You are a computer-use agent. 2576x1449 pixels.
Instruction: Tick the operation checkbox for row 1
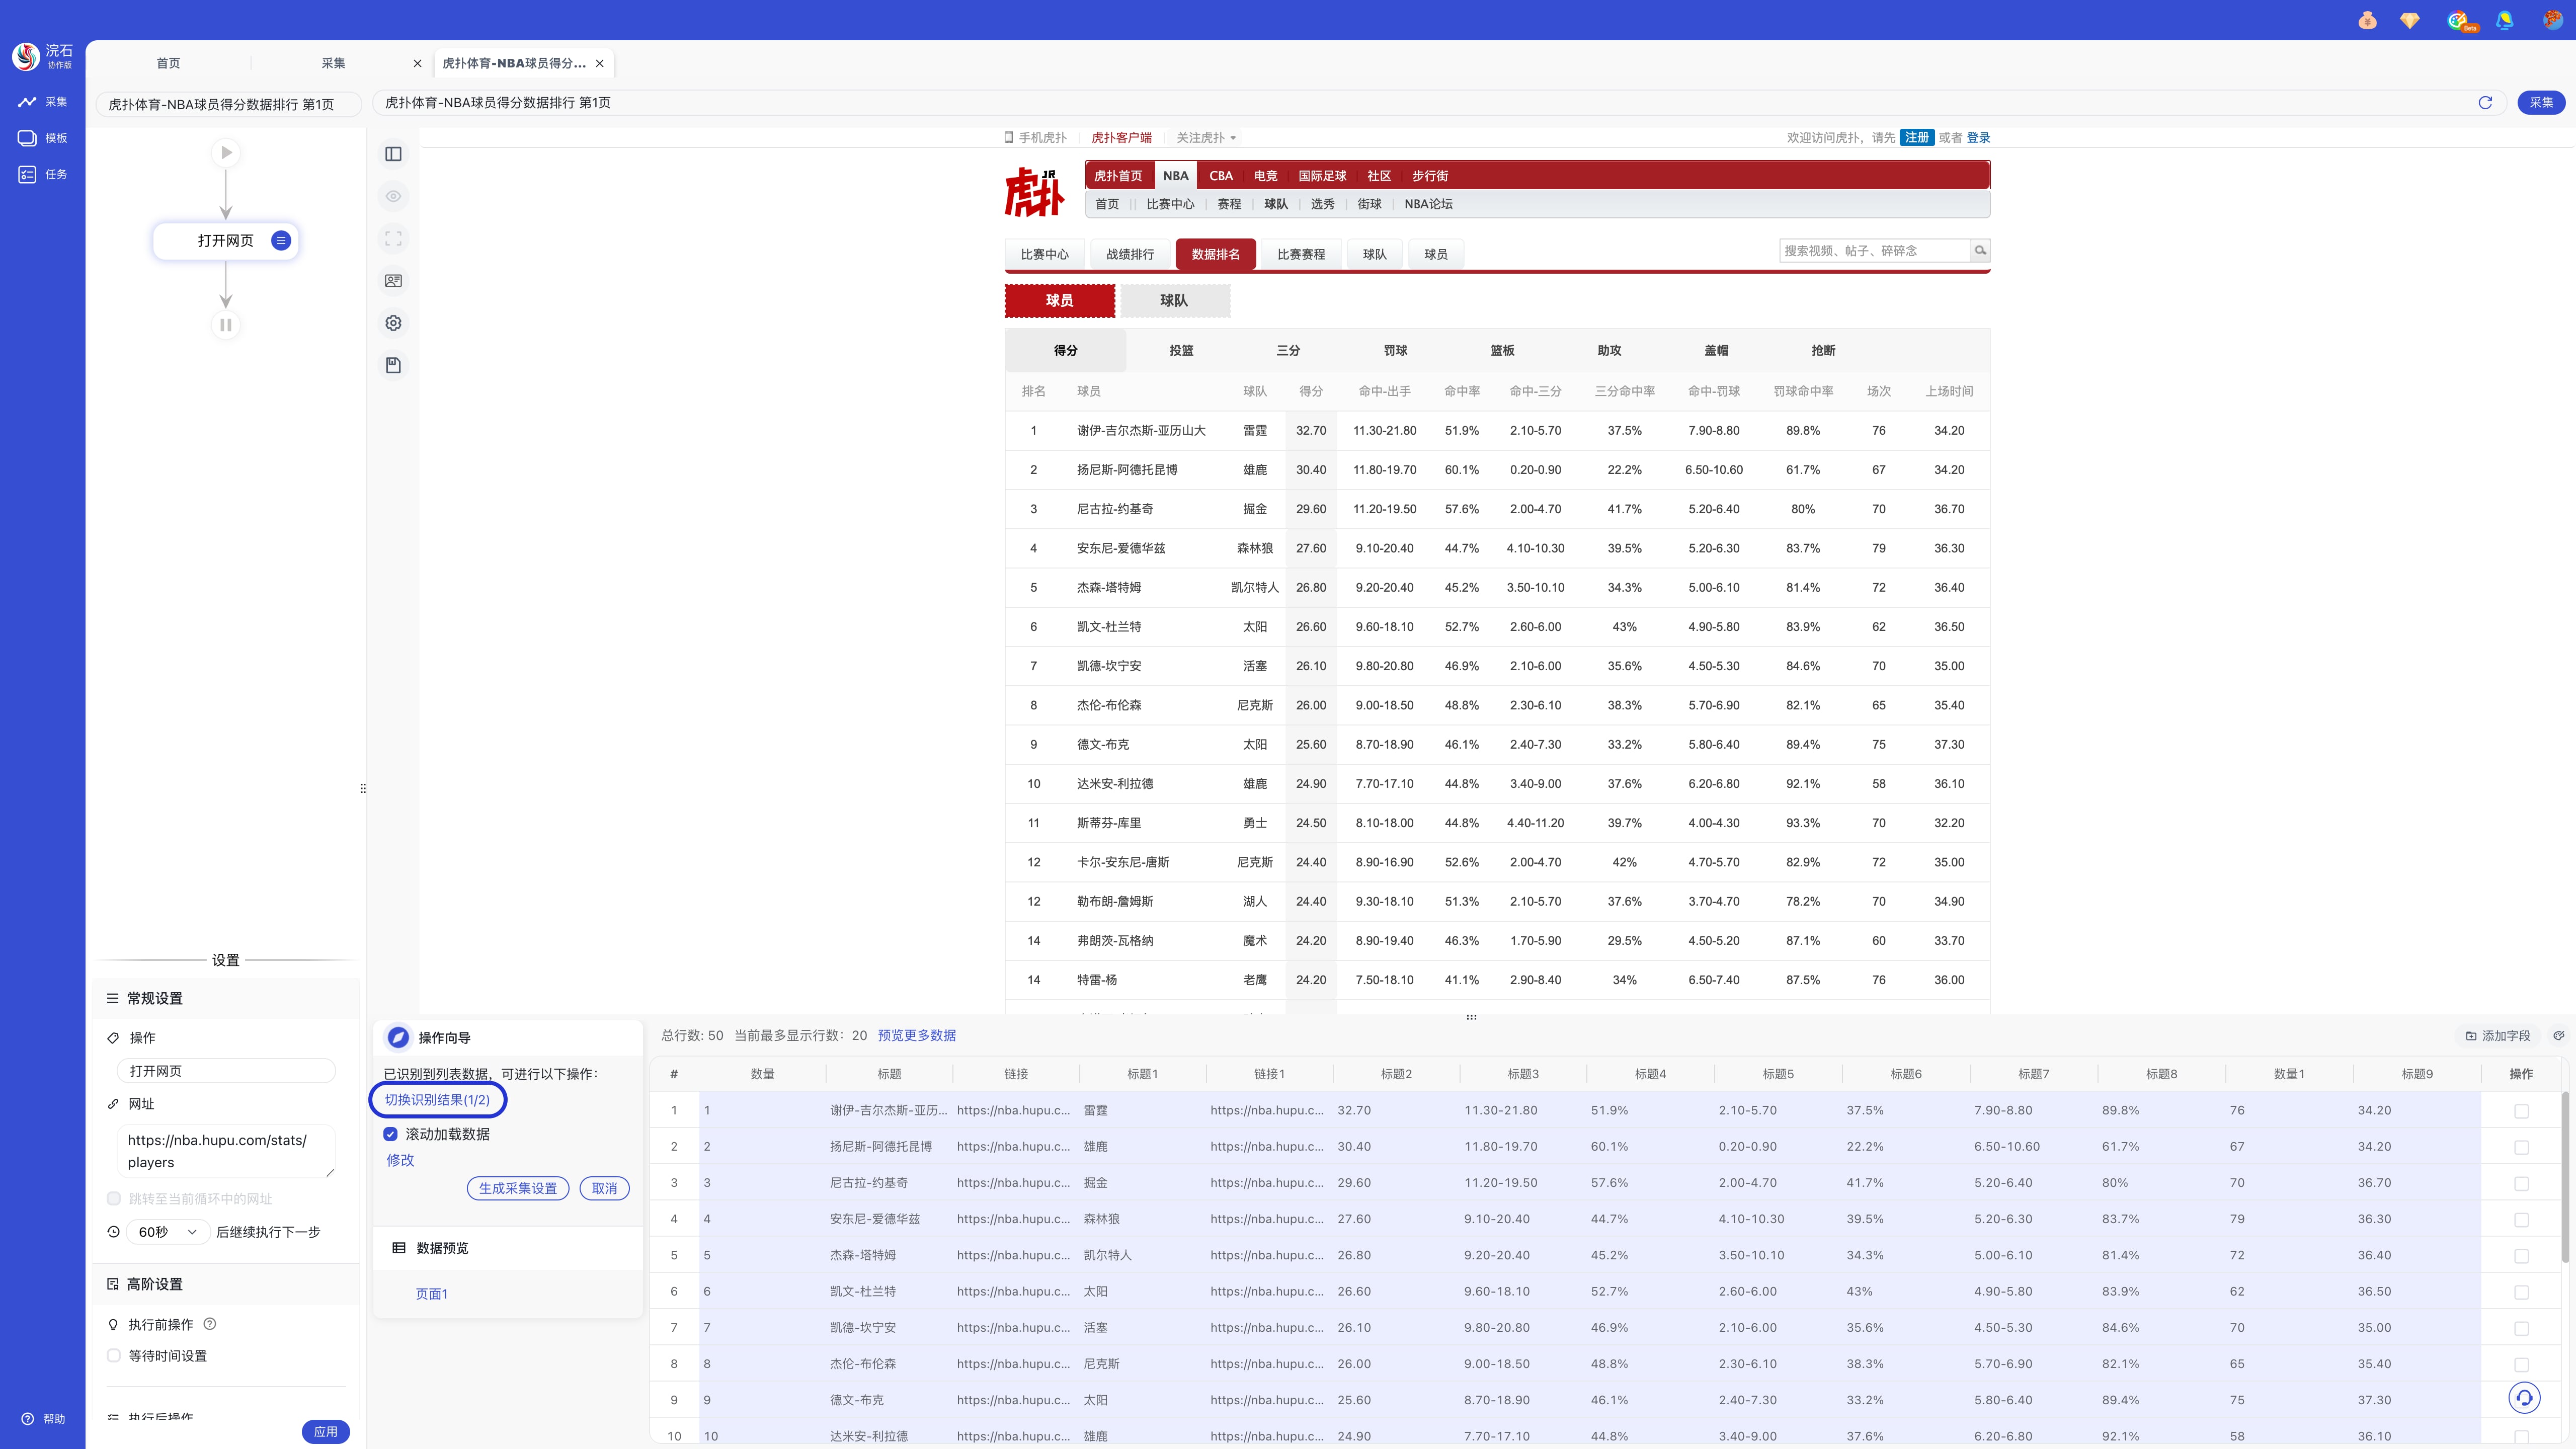[x=2521, y=1111]
